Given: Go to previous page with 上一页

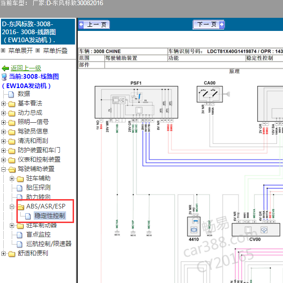Looking at the screenshot, I should [94, 24].
